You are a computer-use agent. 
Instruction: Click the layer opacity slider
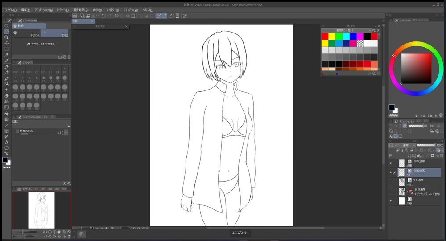click(x=426, y=145)
